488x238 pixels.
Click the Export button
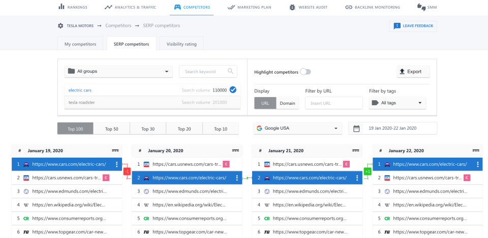pos(413,71)
